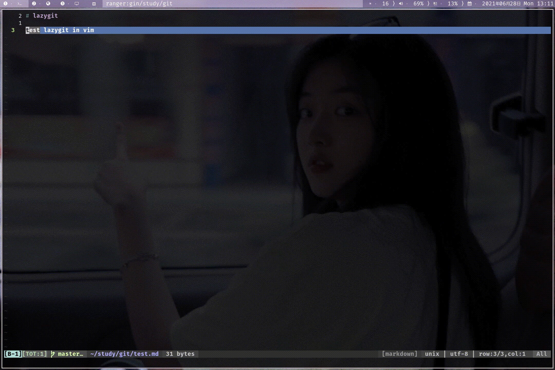The height and width of the screenshot is (370, 555).
Task: Click the brightness sun icon
Action: click(x=370, y=4)
